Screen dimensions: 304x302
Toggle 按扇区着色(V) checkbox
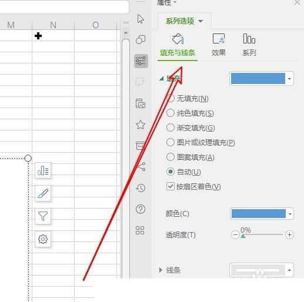click(171, 186)
